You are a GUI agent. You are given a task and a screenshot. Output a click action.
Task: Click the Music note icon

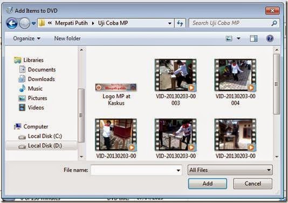[22, 89]
